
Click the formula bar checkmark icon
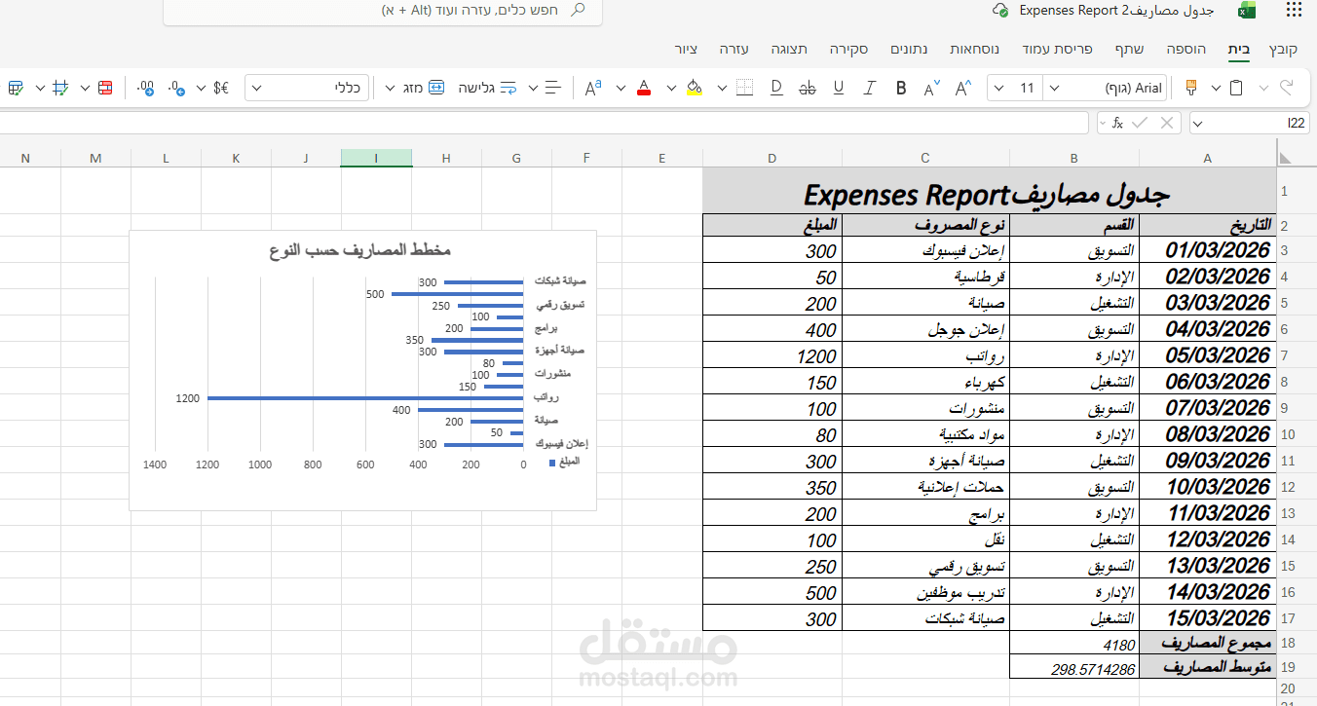pyautogui.click(x=1141, y=123)
